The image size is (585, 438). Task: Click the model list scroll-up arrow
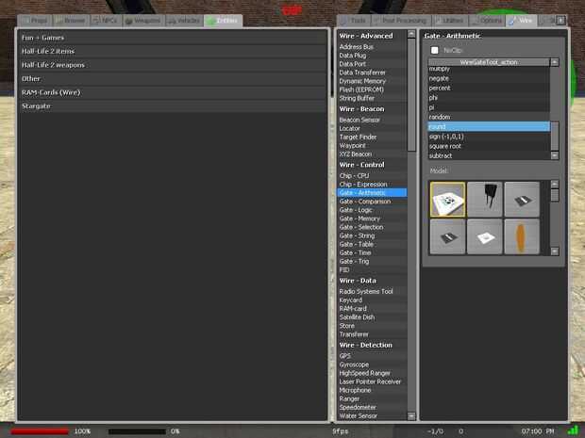555,185
